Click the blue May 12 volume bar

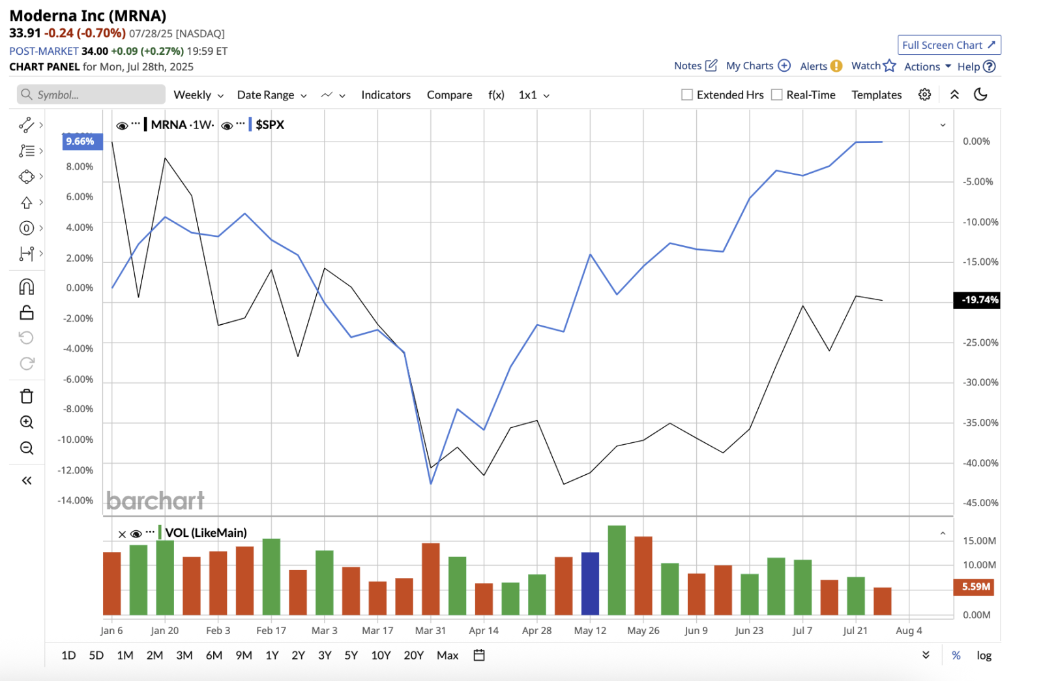590,583
